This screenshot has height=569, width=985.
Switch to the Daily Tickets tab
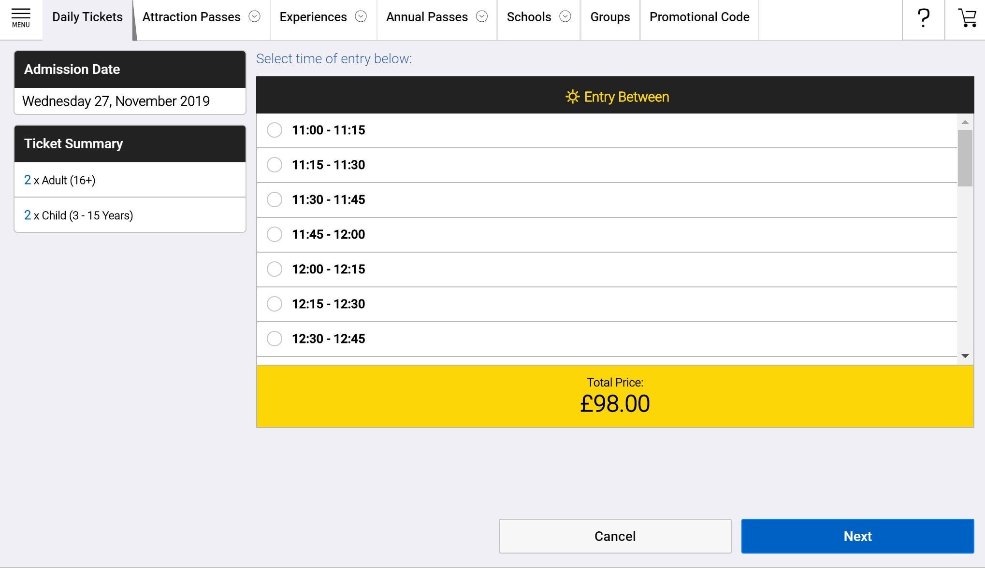click(87, 17)
